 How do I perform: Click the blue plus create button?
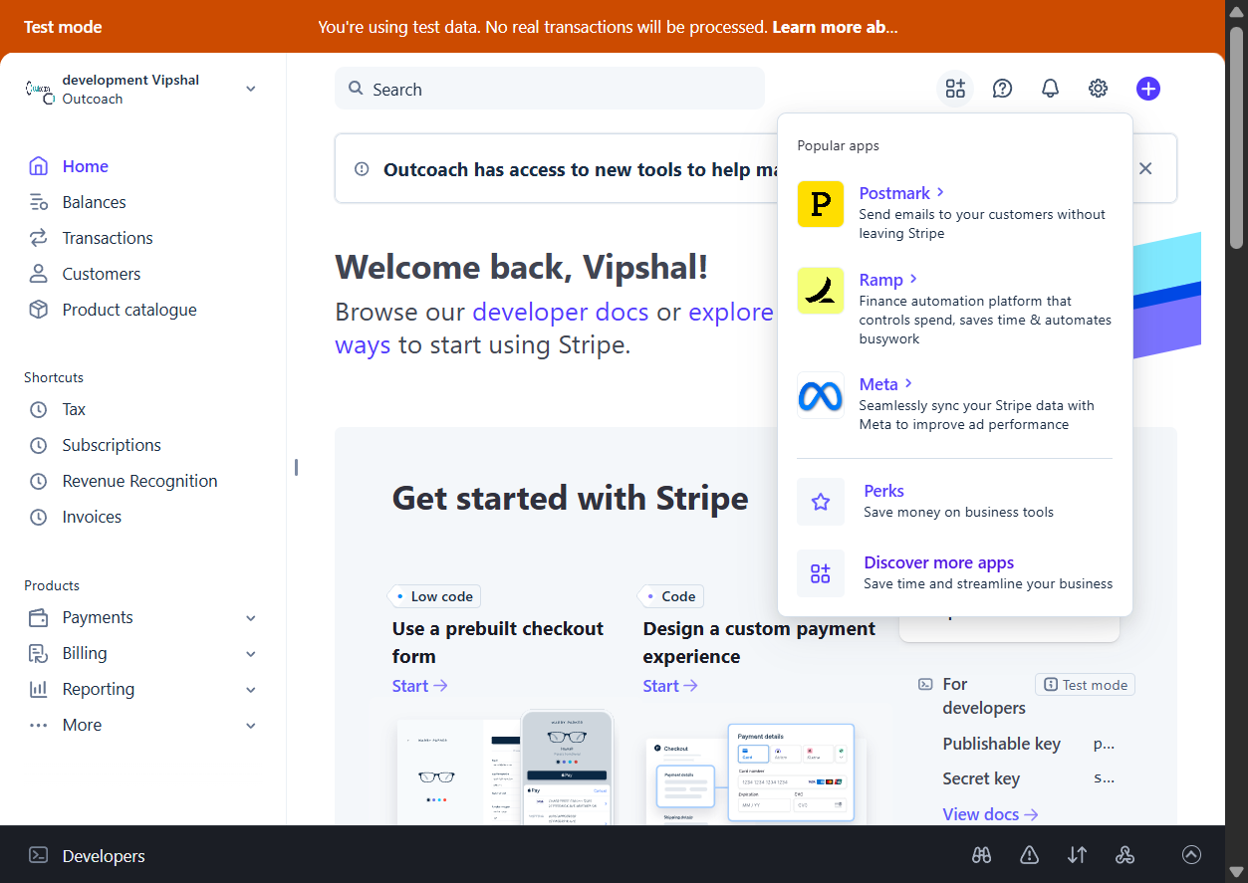coord(1148,89)
